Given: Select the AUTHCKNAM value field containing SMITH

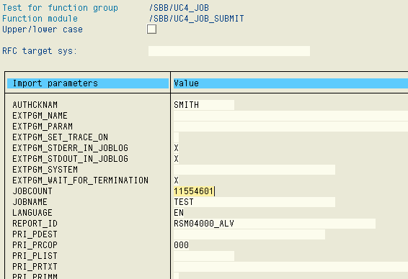Looking at the screenshot, I should pos(204,105).
